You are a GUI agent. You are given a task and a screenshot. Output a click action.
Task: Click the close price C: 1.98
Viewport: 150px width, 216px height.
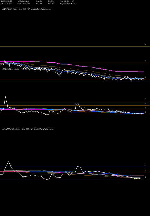tap(39, 4)
